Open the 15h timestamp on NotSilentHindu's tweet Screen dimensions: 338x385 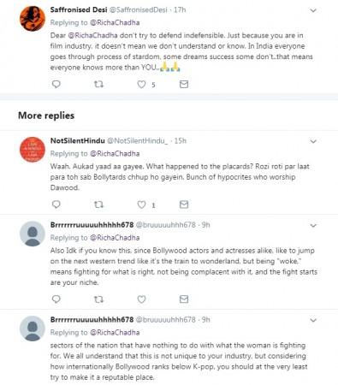coord(181,140)
